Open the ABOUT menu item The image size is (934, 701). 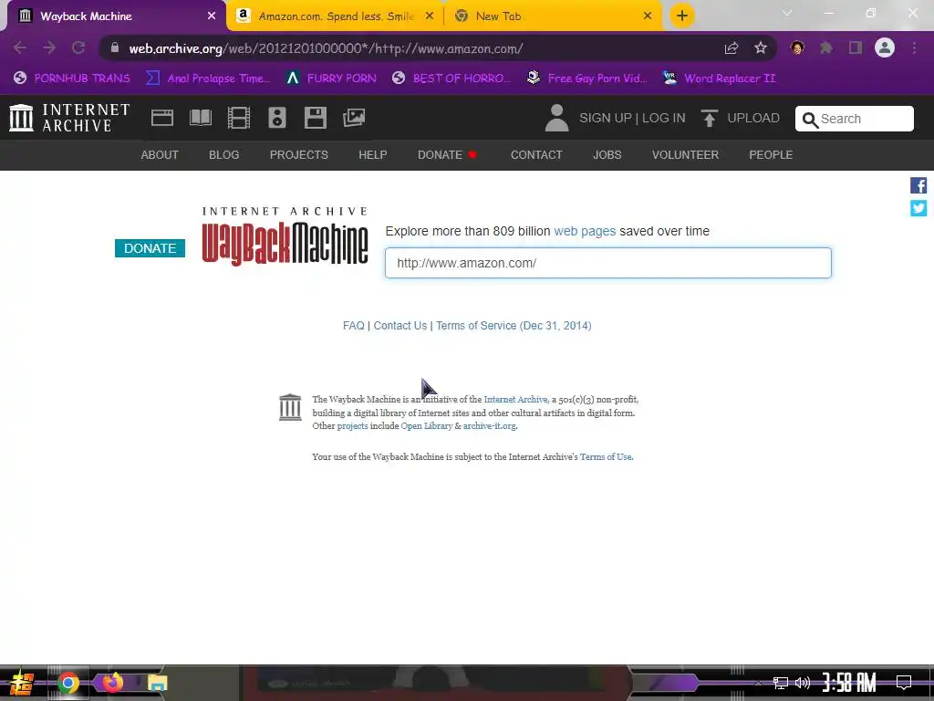pos(160,155)
